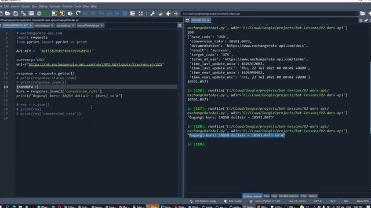Open the Edit menu
Screen dimensions: 371x208
6,6
